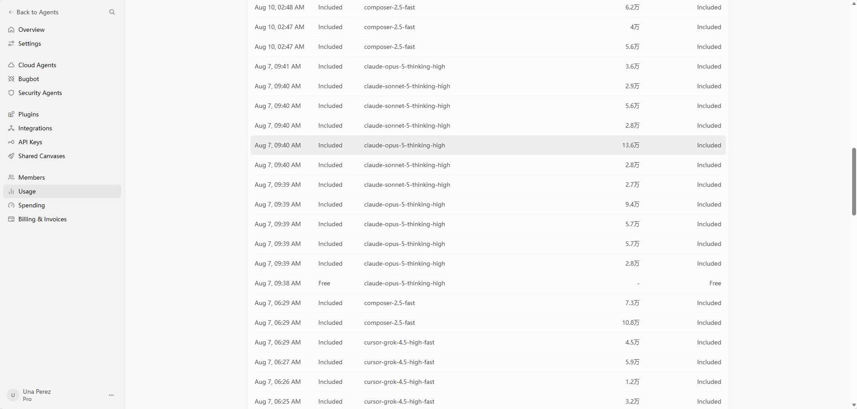Click the 7.3万 token value

tap(633, 303)
